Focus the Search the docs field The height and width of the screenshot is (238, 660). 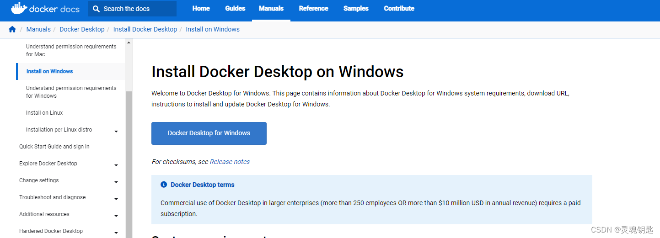(132, 9)
